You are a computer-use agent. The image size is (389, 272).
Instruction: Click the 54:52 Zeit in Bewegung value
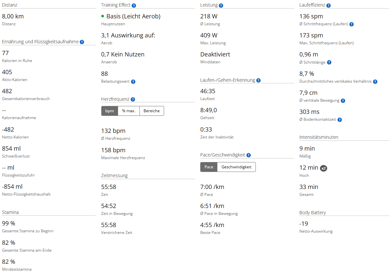click(x=109, y=206)
